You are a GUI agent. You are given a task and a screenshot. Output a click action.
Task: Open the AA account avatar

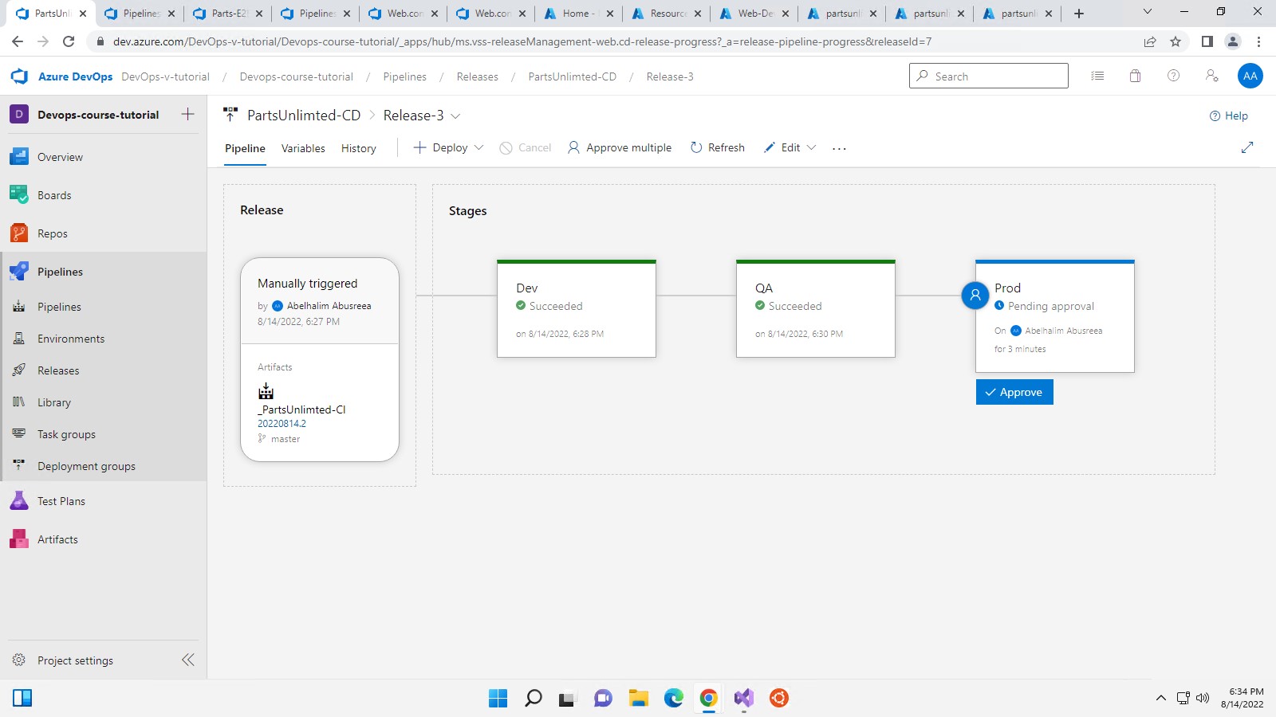coord(1250,76)
